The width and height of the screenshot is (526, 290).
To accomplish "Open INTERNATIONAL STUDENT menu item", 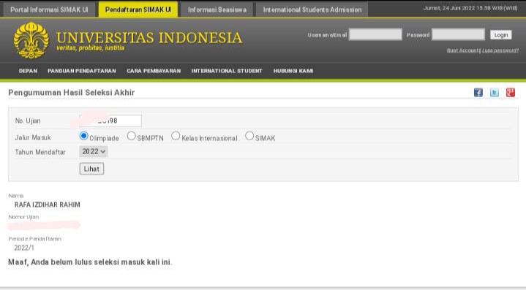I will [227, 71].
